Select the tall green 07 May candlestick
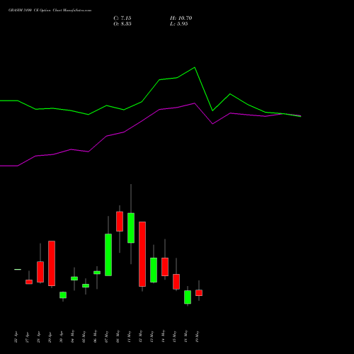The height and width of the screenshot is (354, 354). click(x=108, y=255)
